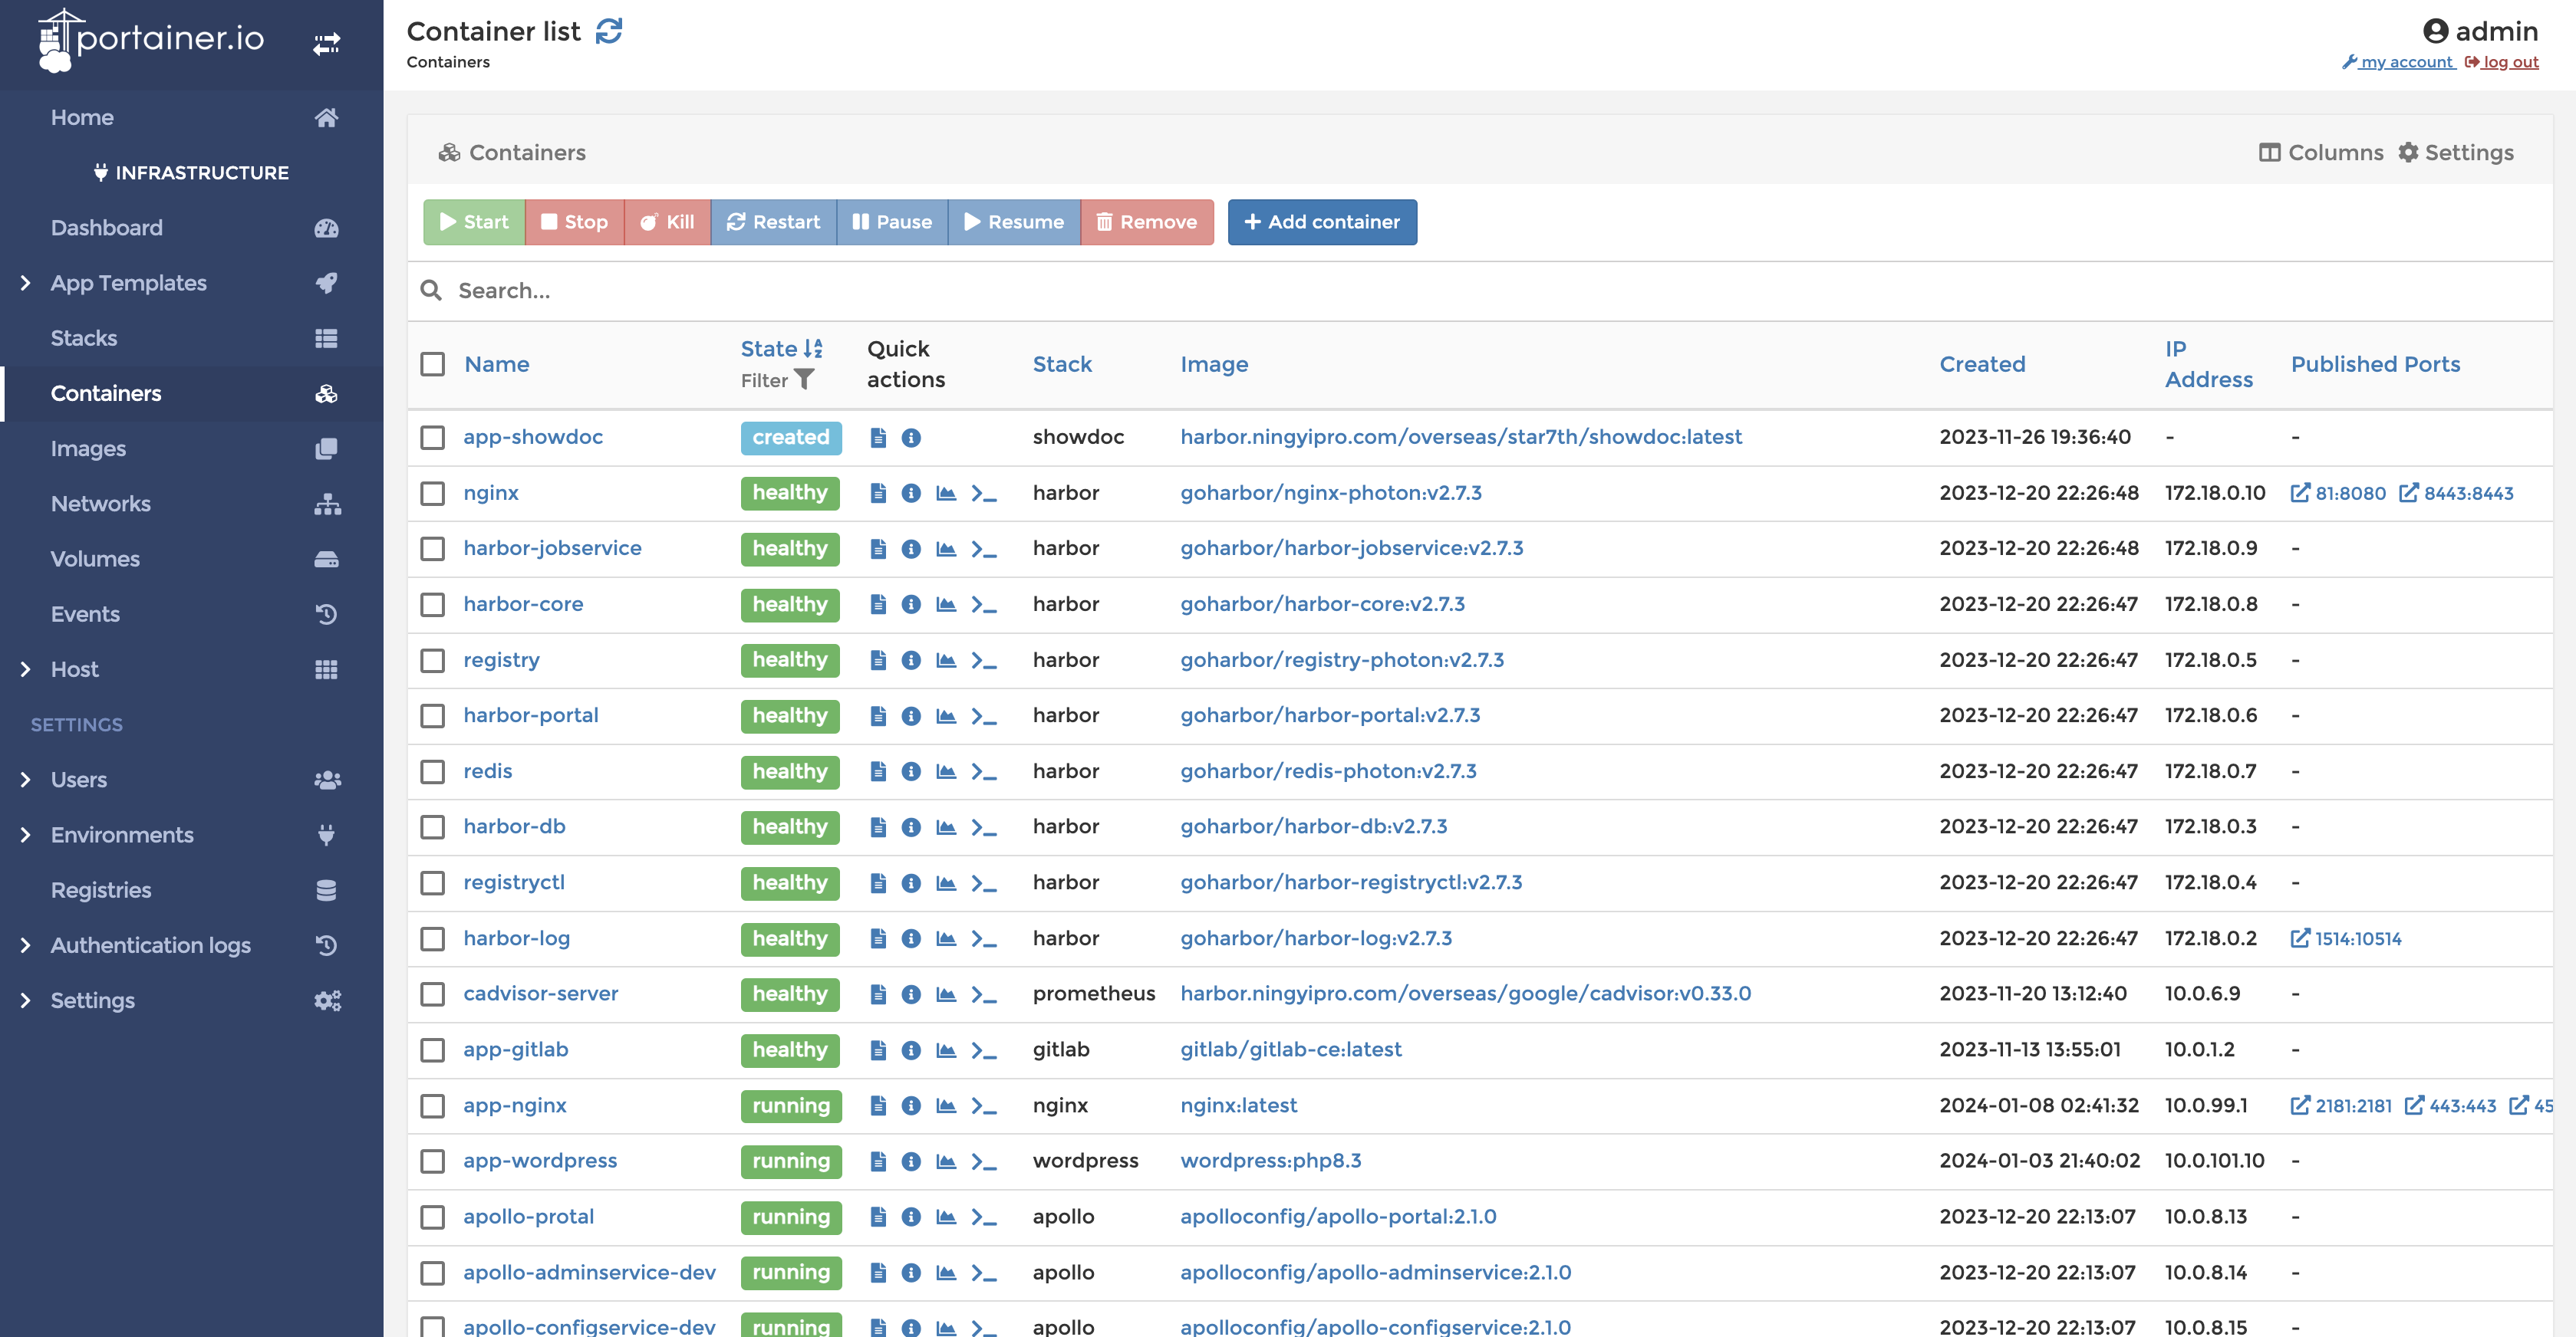The image size is (2576, 1337).
Task: Click the Stop button
Action: 574,222
